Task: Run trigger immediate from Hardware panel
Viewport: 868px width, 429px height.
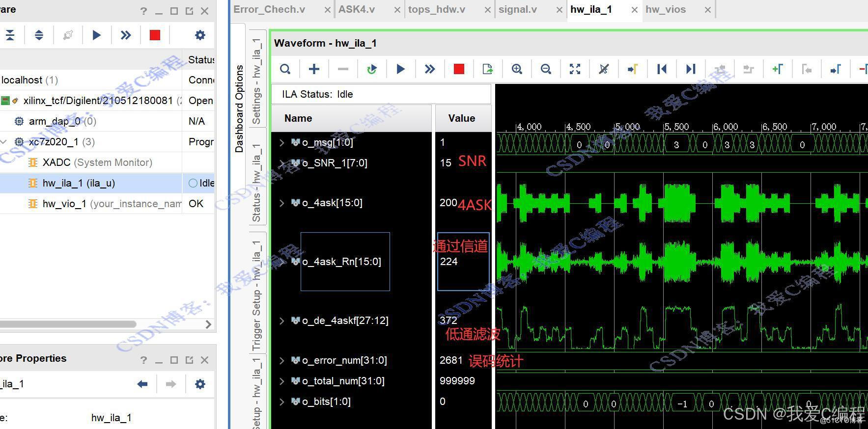Action: 126,35
